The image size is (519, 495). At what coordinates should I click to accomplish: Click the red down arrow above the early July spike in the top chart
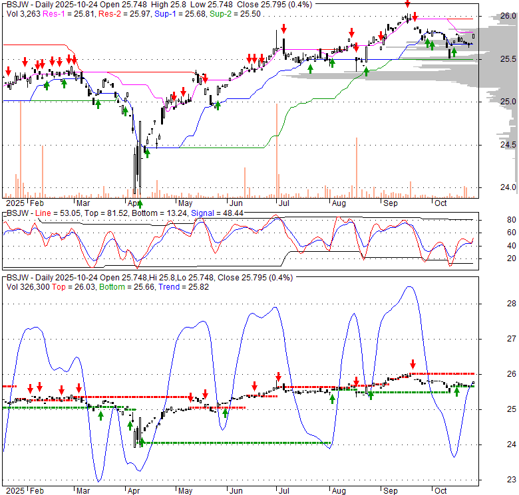click(284, 29)
